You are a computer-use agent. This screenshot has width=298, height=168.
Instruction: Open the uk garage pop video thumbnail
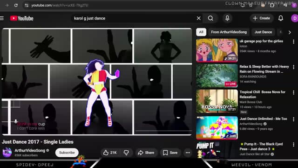[x=217, y=50]
